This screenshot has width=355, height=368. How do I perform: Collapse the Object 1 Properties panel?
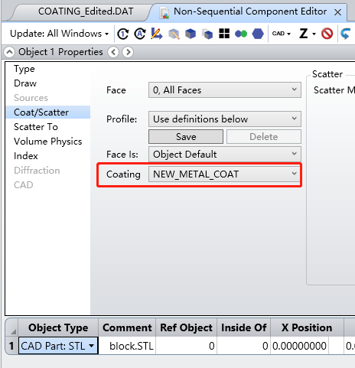[9, 52]
